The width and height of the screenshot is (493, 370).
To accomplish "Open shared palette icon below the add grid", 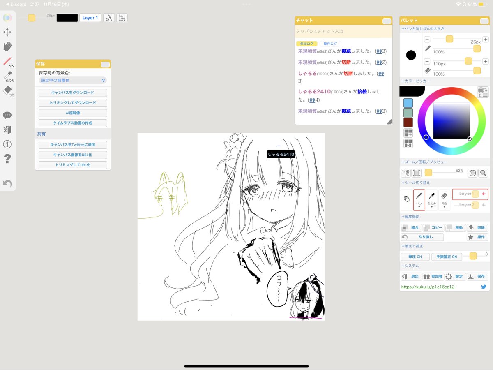I will (408, 143).
